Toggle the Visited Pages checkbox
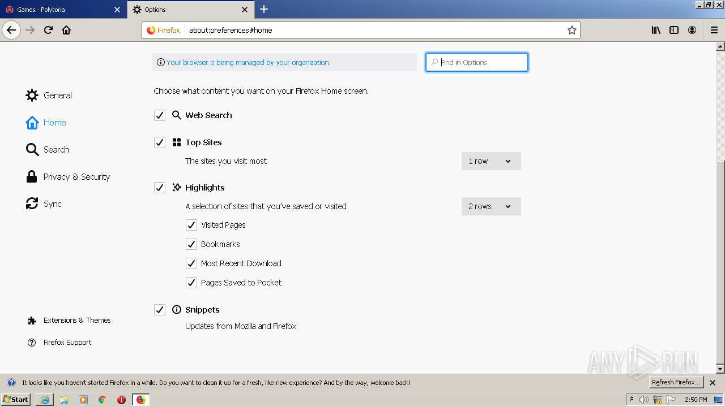Image resolution: width=725 pixels, height=407 pixels. [191, 225]
